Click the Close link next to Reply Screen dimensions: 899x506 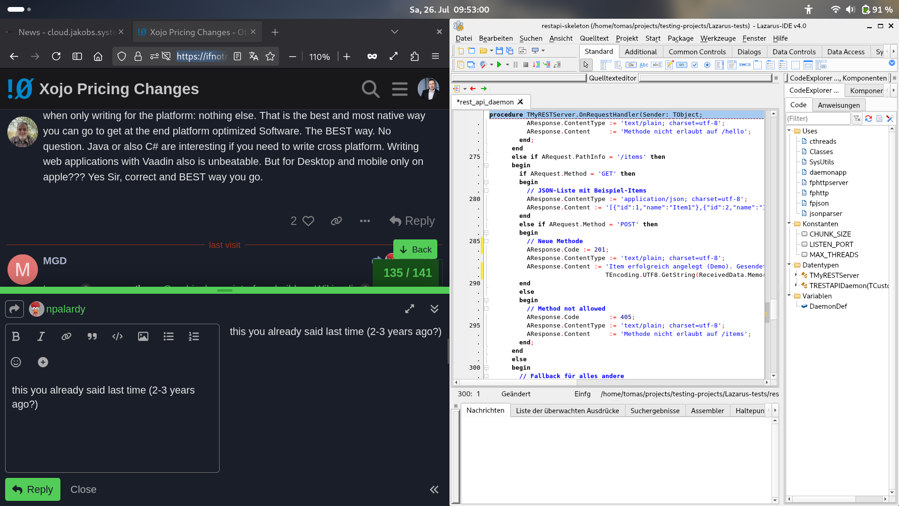click(83, 489)
